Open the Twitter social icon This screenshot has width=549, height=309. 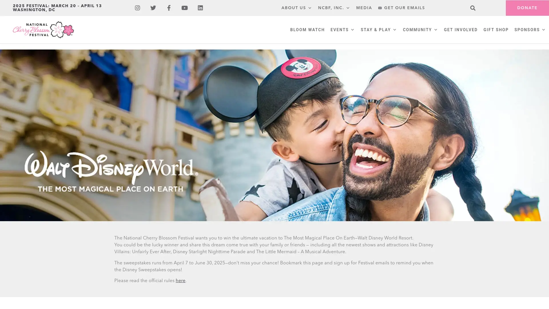[153, 8]
